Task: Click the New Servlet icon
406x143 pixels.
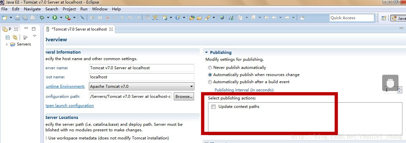Action: coord(178,18)
